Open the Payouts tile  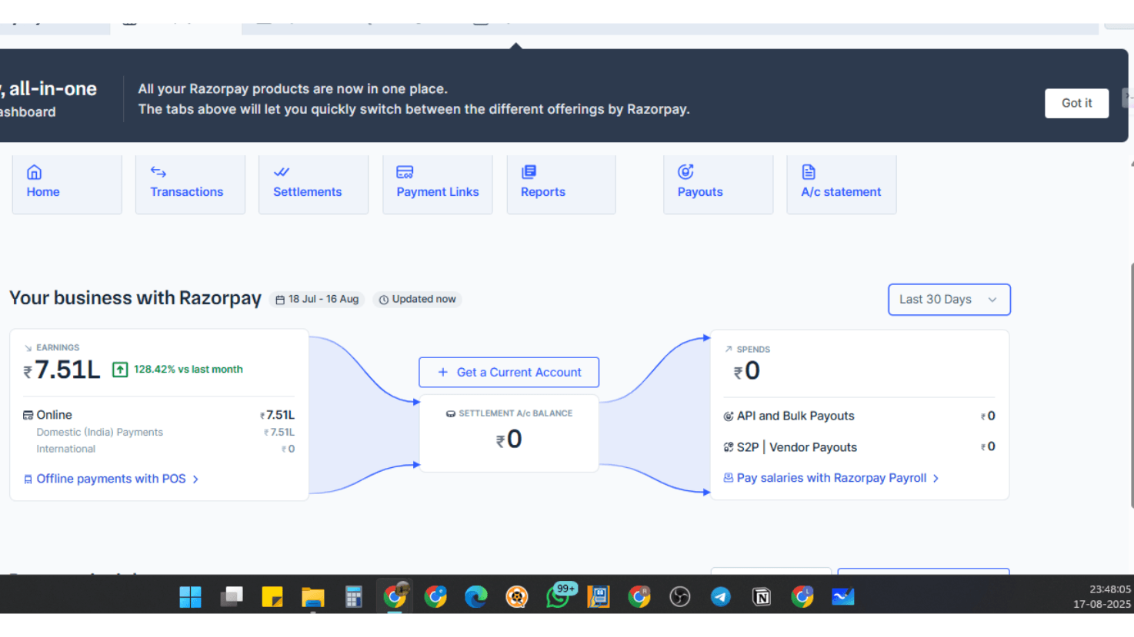point(718,184)
